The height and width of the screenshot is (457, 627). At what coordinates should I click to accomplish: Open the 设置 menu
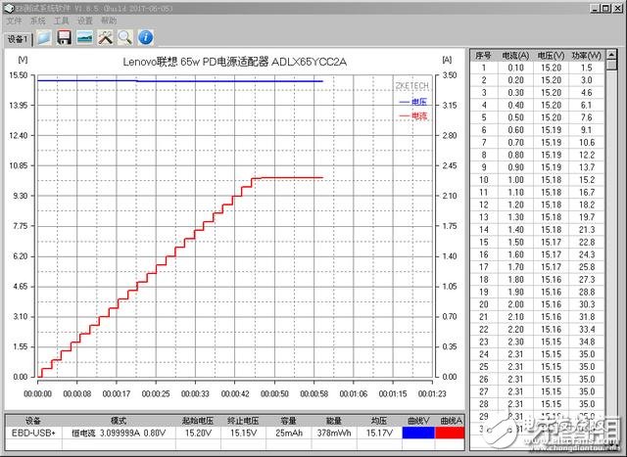(85, 20)
